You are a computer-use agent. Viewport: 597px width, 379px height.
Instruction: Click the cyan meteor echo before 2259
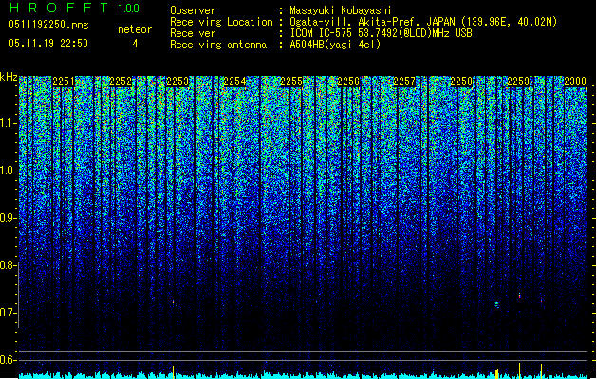[496, 304]
